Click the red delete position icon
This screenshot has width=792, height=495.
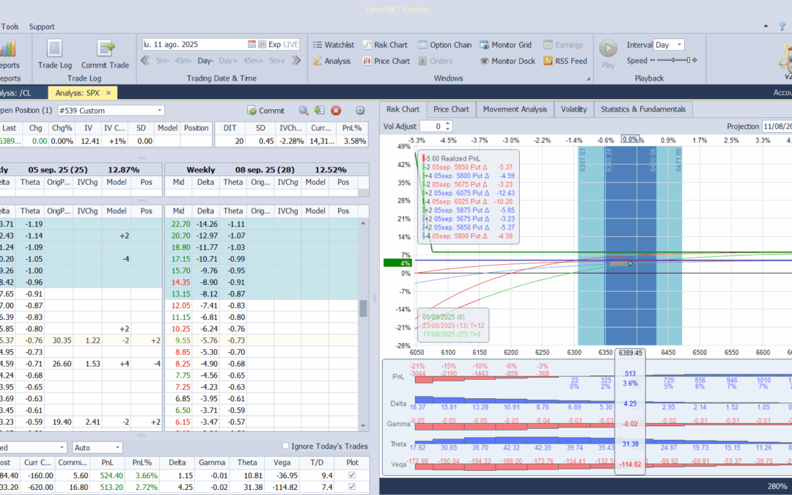(x=336, y=111)
